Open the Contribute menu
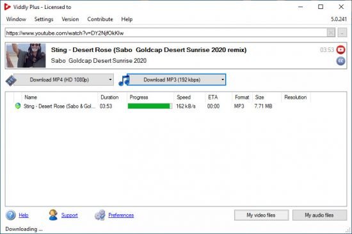352x234 pixels. (100, 19)
